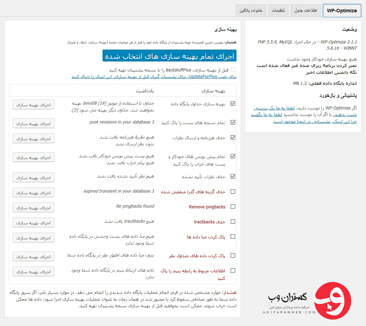Check پاک کردن متا داده ها checkbox
This screenshot has width=366, height=326.
click(x=233, y=237)
